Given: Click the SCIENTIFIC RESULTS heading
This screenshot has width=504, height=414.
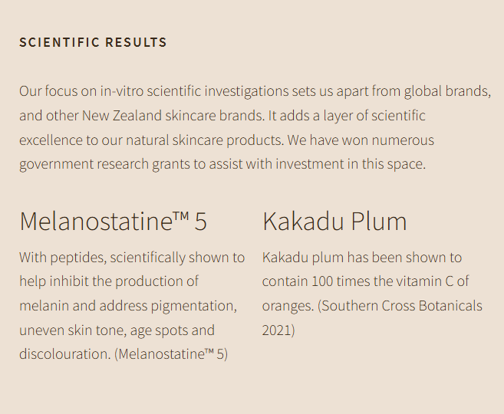Looking at the screenshot, I should 93,42.
